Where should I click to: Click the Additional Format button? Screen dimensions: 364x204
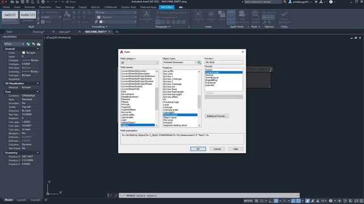point(217,116)
